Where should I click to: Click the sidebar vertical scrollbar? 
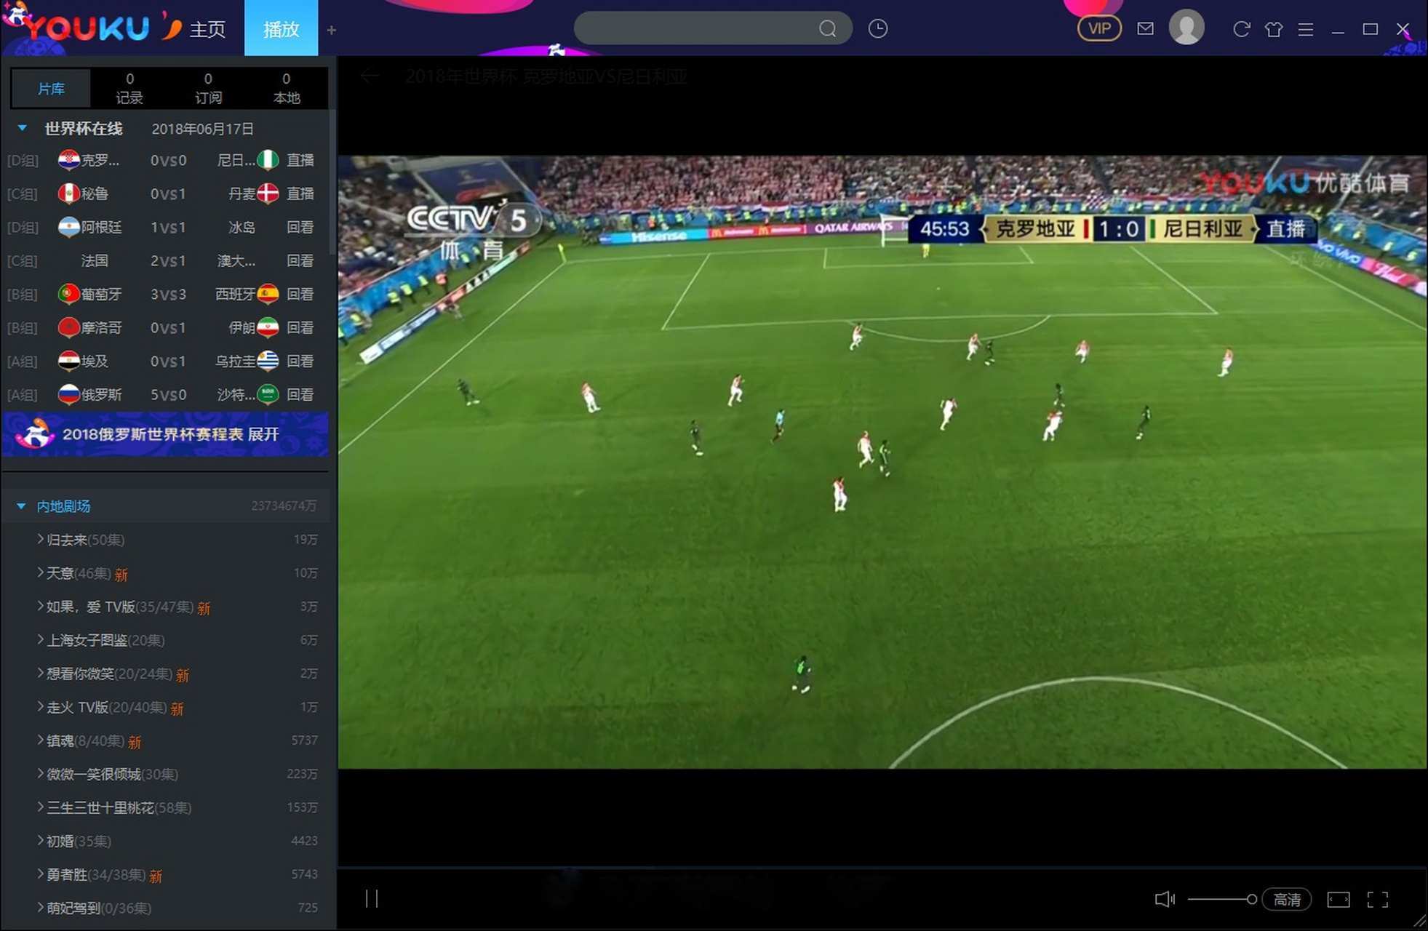pyautogui.click(x=332, y=182)
